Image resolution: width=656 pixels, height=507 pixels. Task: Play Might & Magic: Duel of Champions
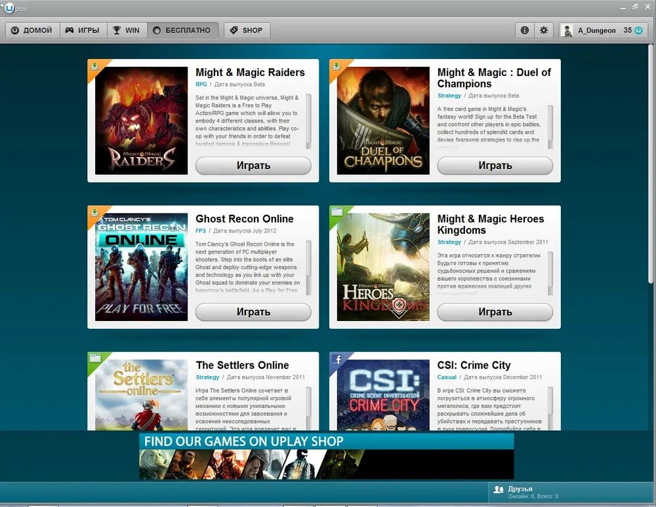pyautogui.click(x=495, y=165)
